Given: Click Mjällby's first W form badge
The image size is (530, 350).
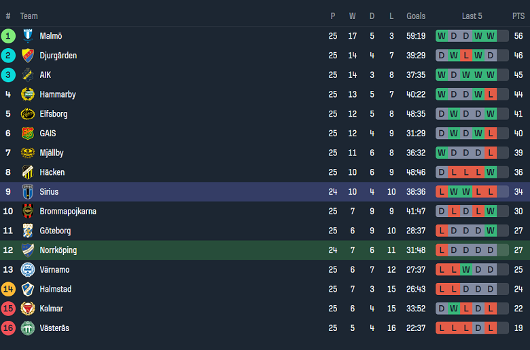Looking at the screenshot, I should tap(442, 153).
